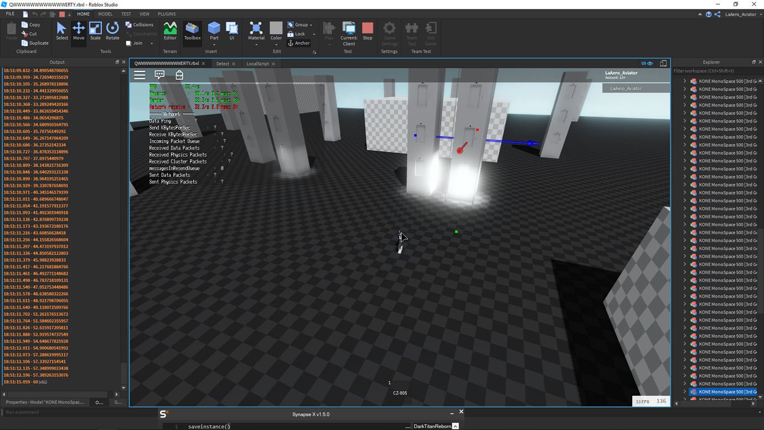Switch to the Detect script tab

223,64
